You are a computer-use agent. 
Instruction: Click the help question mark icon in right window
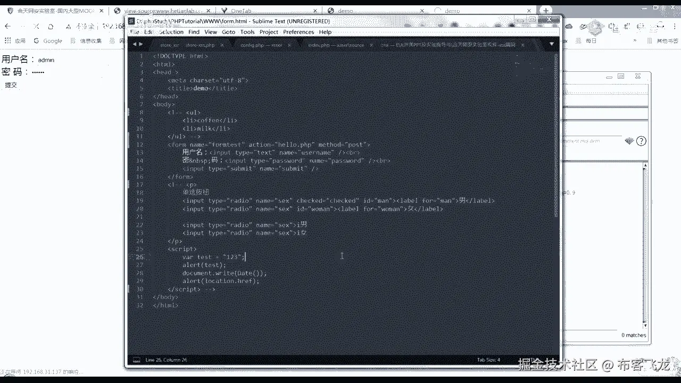641,141
